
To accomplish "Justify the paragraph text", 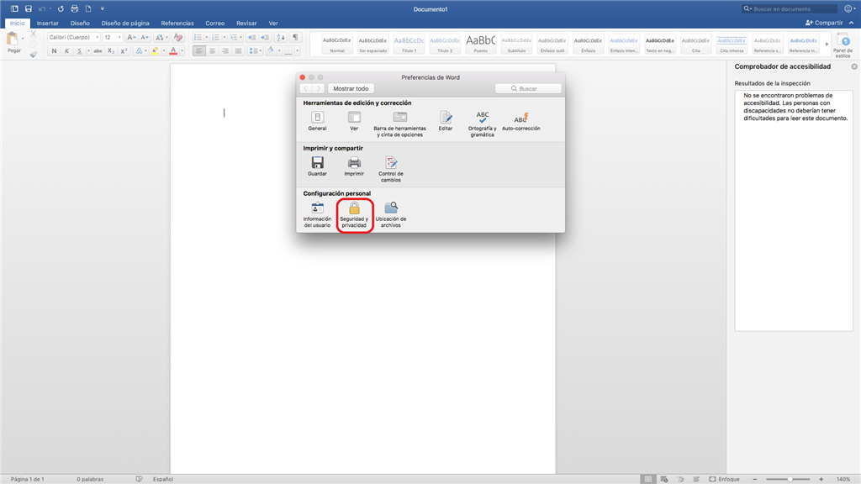I will click(x=238, y=51).
